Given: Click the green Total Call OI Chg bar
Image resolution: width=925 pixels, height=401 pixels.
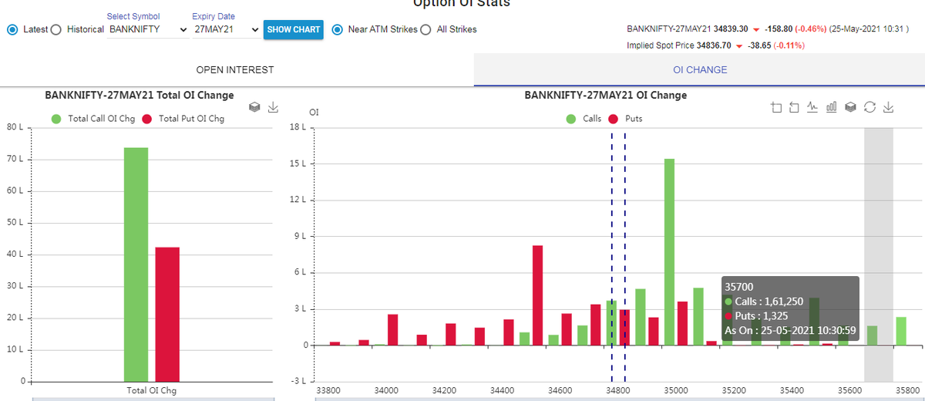Looking at the screenshot, I should click(136, 265).
